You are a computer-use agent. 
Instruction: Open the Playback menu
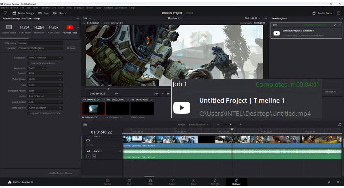click(79, 8)
